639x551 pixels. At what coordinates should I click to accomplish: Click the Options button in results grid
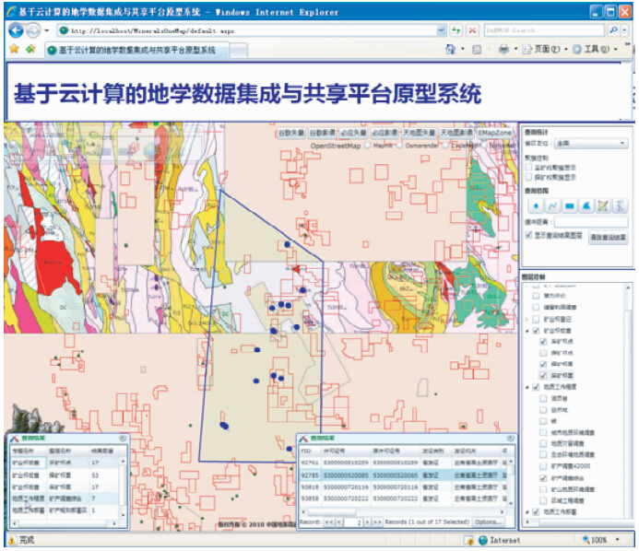click(x=489, y=522)
